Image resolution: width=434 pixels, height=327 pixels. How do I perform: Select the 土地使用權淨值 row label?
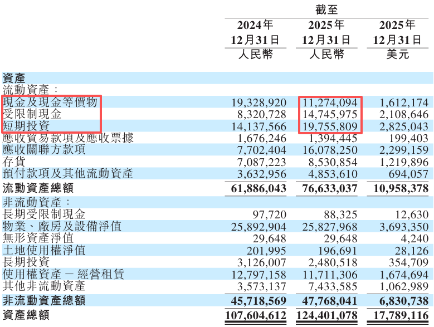(44, 250)
